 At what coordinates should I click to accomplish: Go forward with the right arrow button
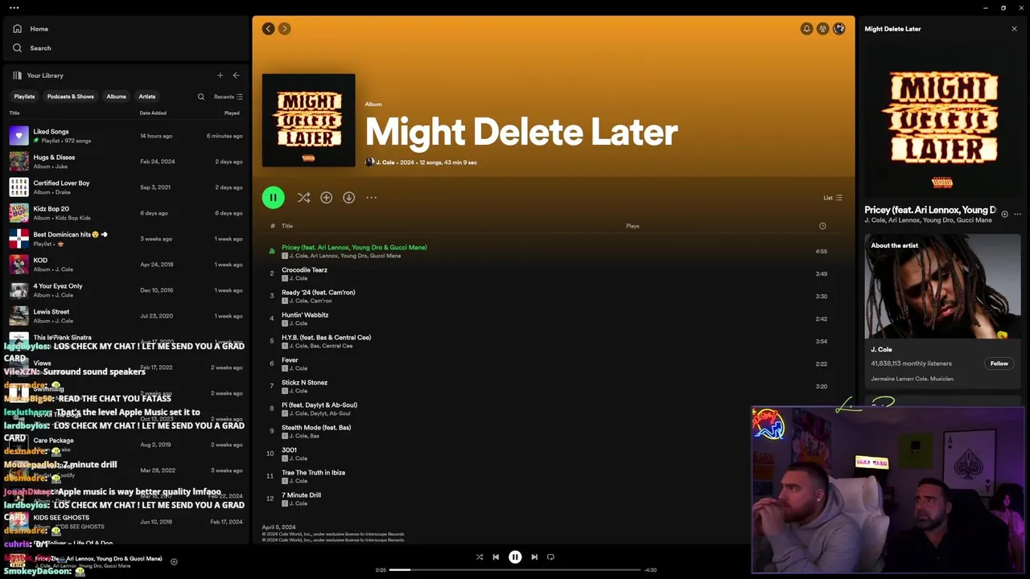(x=284, y=29)
